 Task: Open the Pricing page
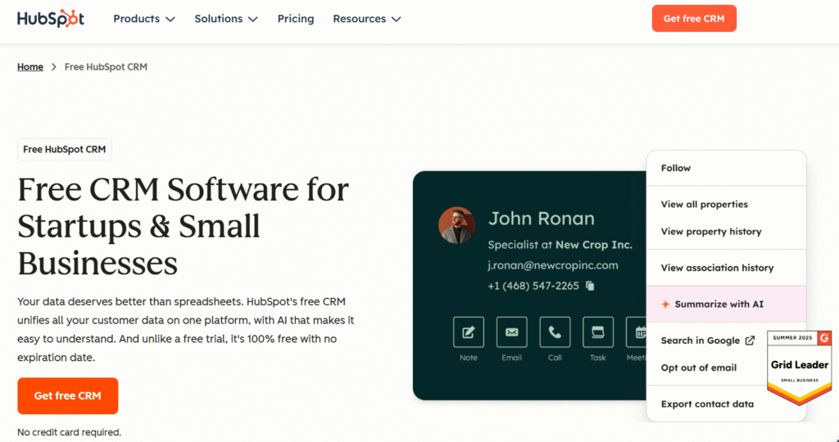pyautogui.click(x=295, y=19)
